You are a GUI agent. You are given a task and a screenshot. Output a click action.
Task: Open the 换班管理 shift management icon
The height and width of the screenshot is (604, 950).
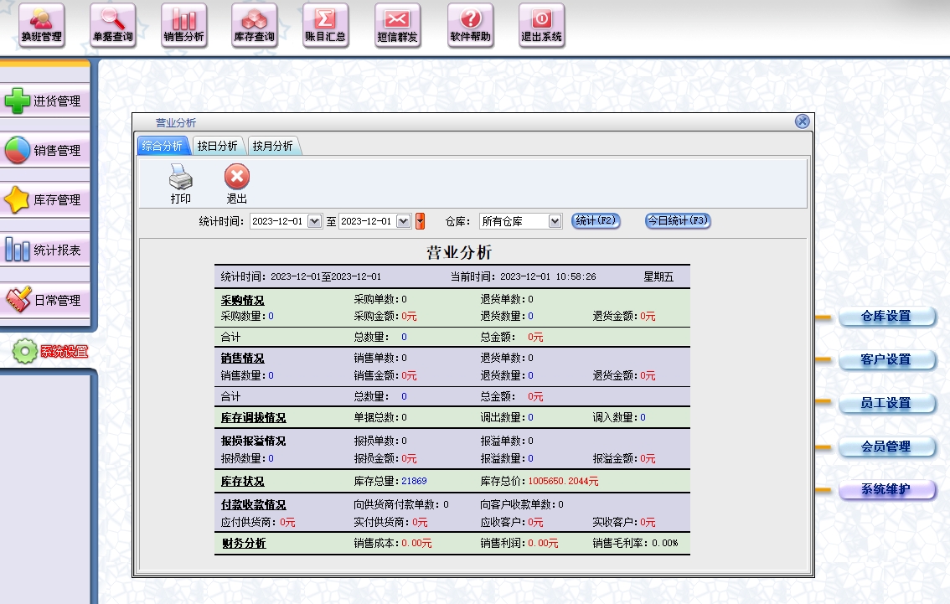[x=40, y=25]
